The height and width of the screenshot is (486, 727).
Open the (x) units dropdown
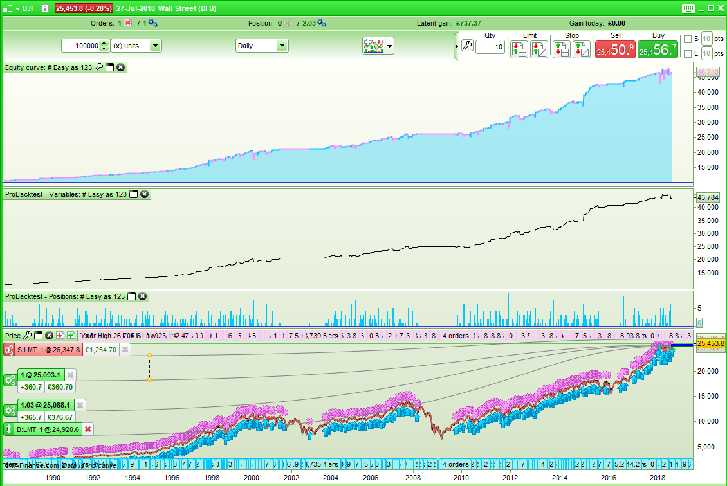coord(154,46)
